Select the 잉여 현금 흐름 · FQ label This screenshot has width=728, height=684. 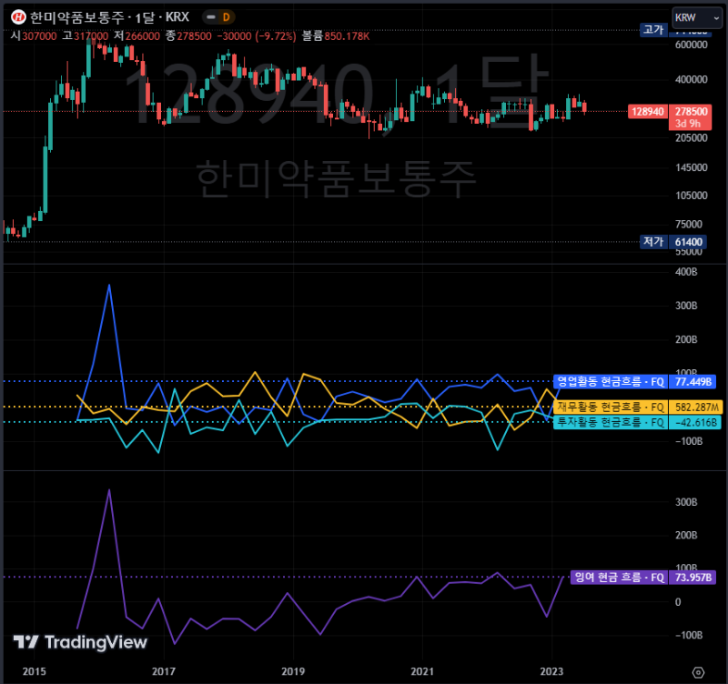(620, 578)
